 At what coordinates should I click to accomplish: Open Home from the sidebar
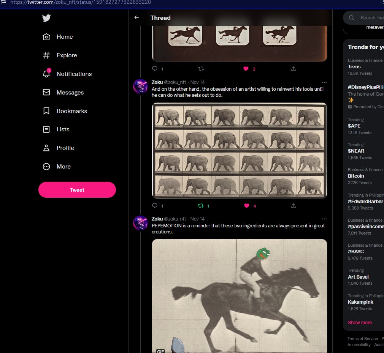pos(65,37)
